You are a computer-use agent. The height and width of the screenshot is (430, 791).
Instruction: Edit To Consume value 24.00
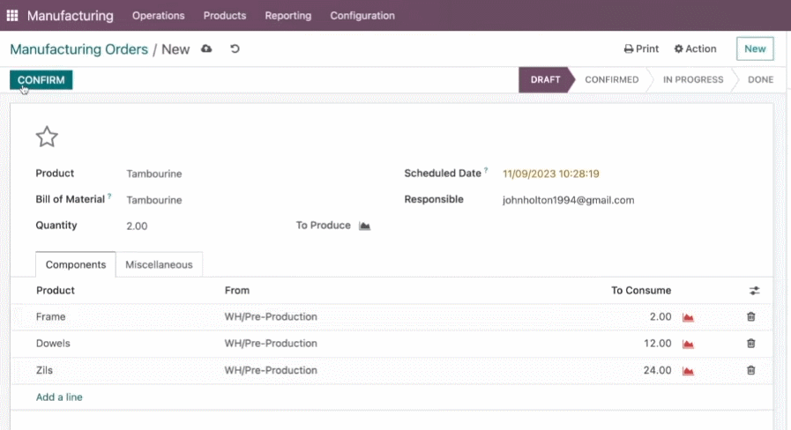pos(657,370)
